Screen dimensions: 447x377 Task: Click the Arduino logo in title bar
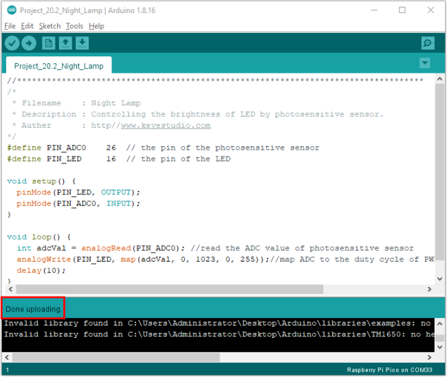(x=12, y=10)
